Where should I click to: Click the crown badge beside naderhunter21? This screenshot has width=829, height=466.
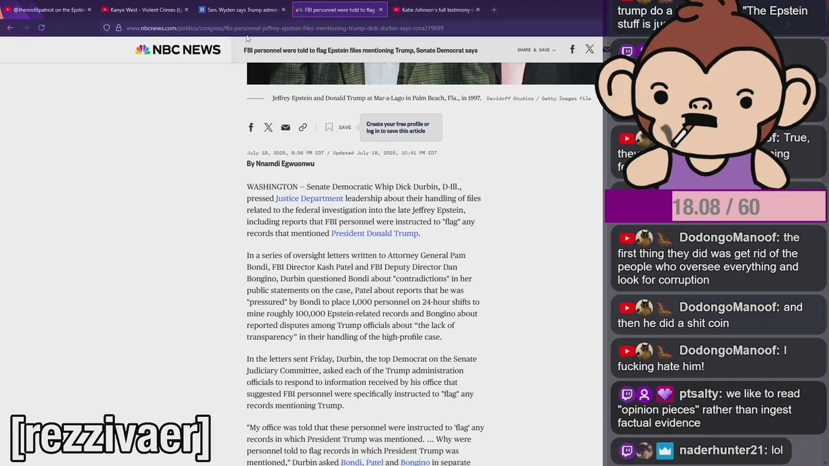coord(665,450)
